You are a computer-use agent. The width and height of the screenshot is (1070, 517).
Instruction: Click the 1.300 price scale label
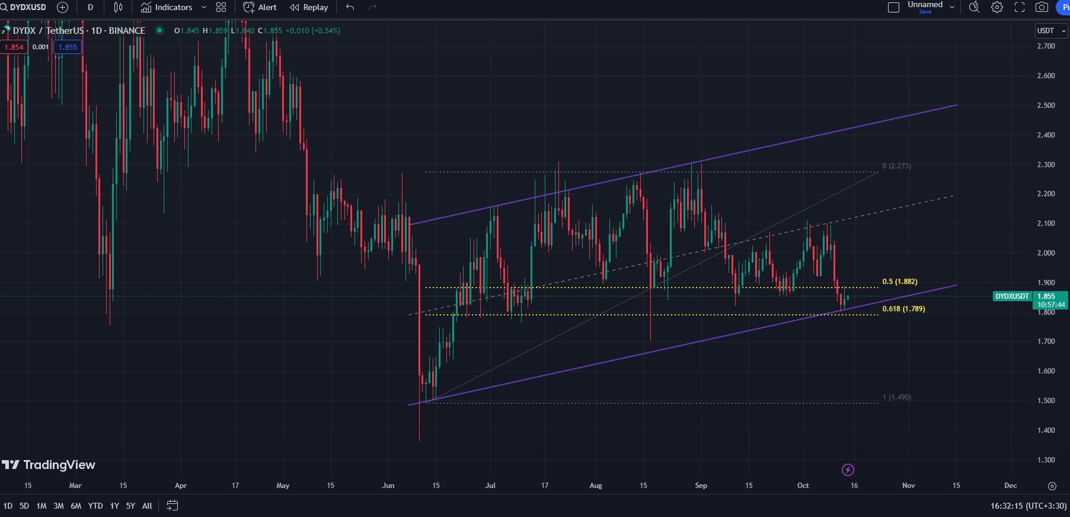click(1046, 459)
